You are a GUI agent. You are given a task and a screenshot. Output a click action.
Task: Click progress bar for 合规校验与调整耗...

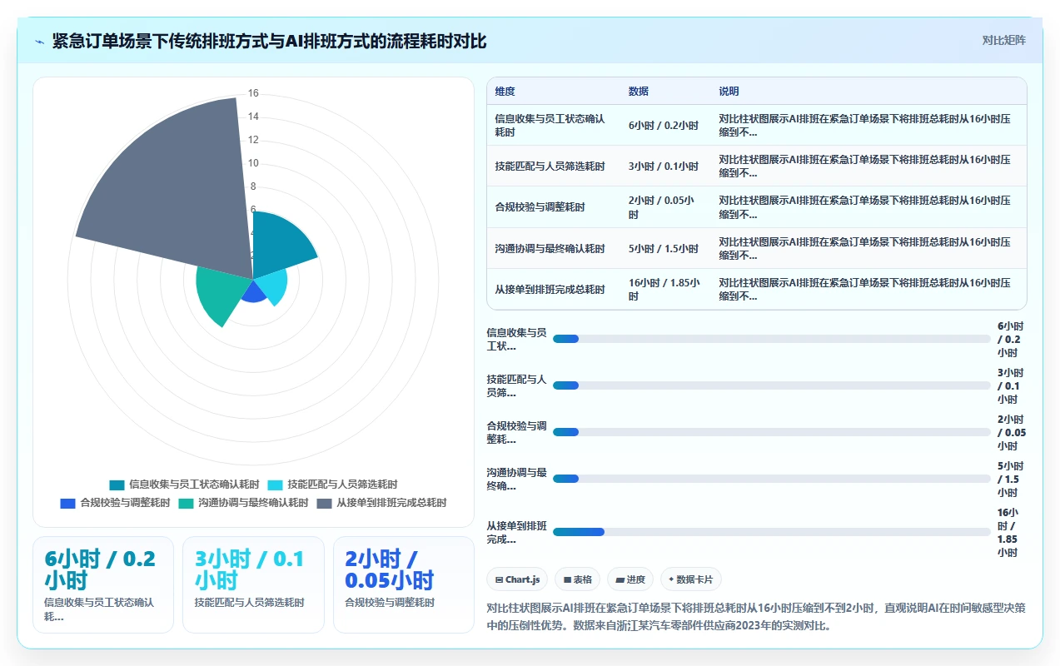772,432
